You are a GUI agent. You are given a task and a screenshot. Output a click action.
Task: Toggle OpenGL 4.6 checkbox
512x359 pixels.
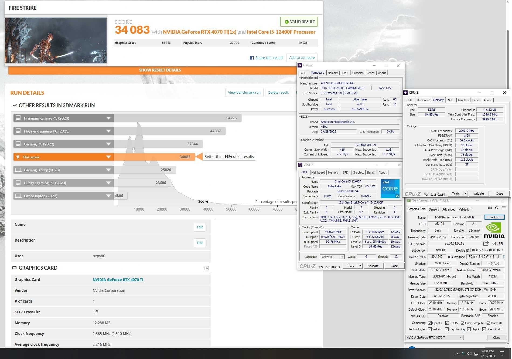(x=484, y=329)
